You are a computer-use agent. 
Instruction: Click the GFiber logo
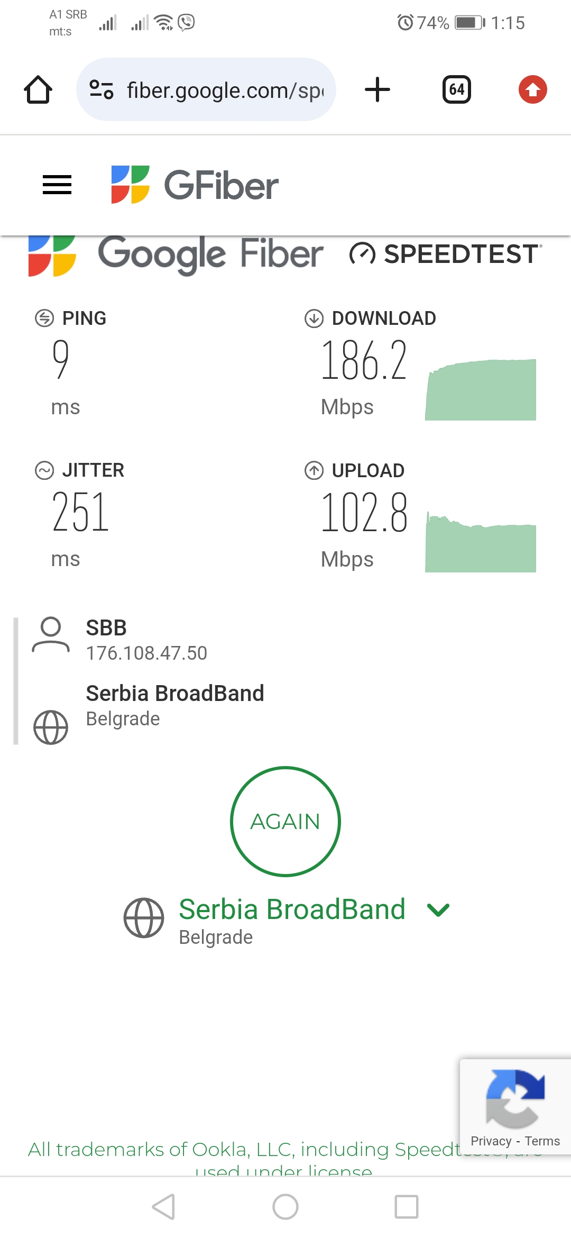195,185
